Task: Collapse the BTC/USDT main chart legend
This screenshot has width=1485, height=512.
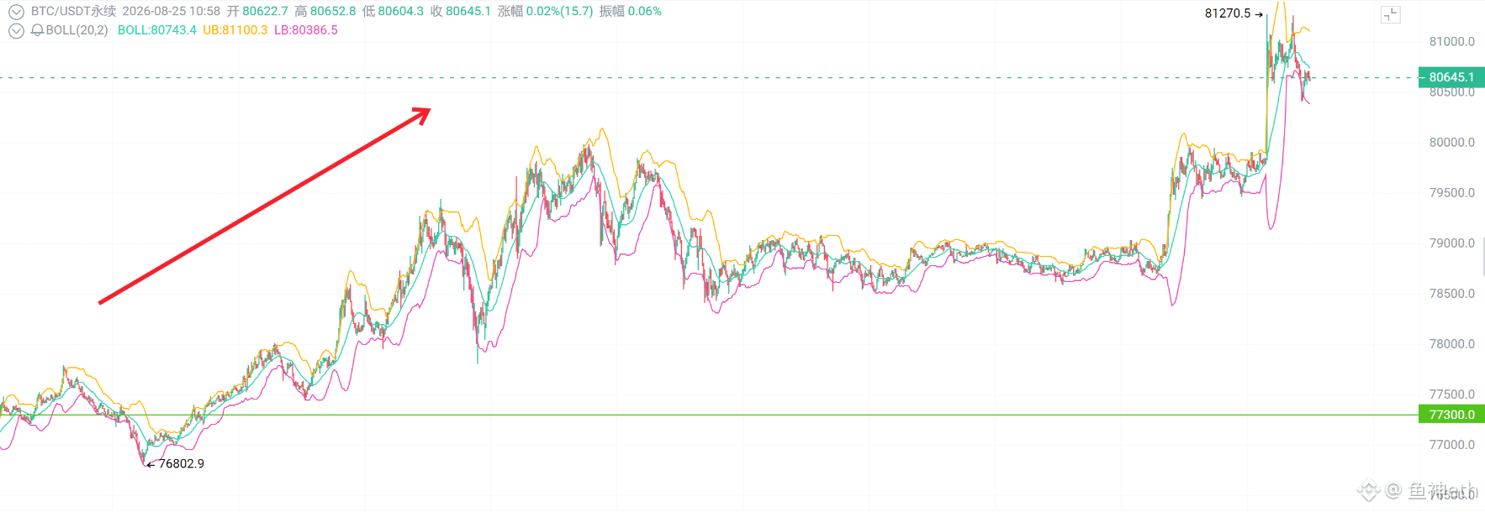Action: (x=16, y=12)
